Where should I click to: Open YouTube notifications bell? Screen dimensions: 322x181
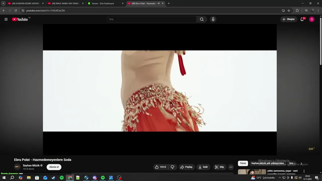302,19
